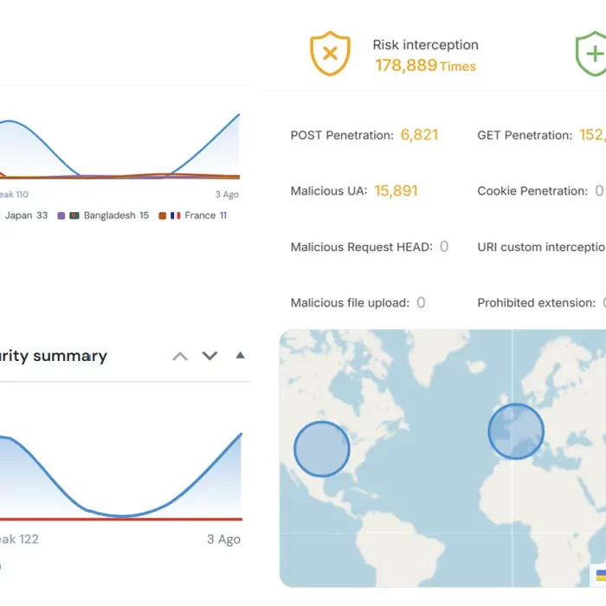Screen dimensions: 606x606
Task: Click the 3 Ago label under lower chart
Action: [223, 539]
